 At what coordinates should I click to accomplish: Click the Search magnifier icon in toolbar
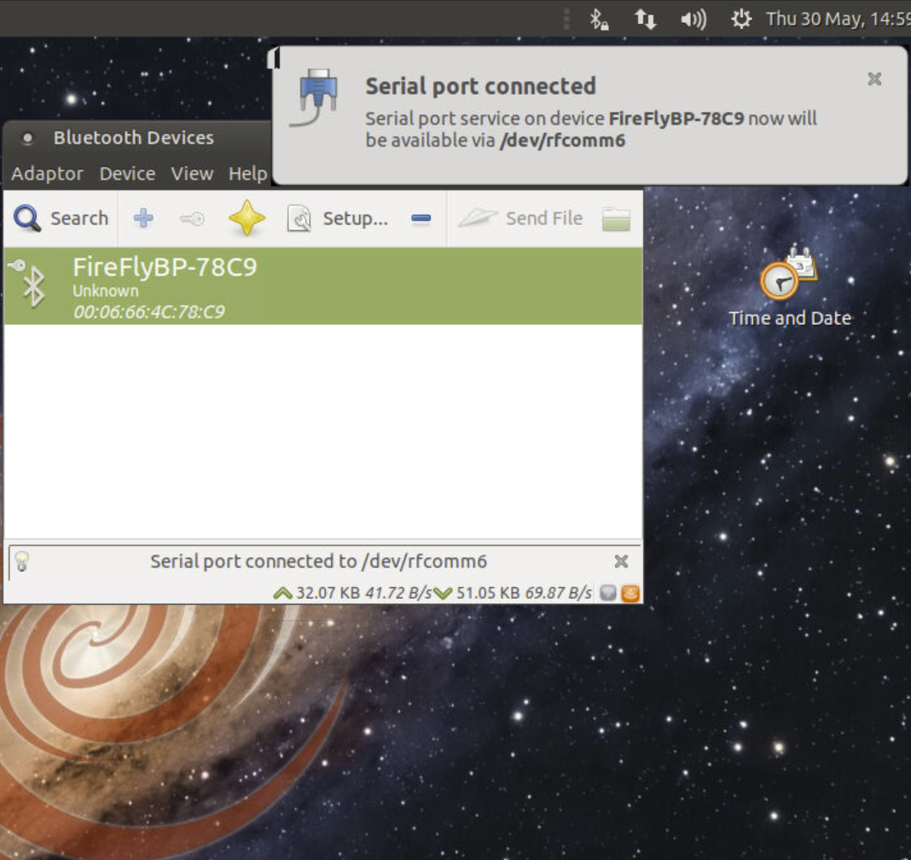(x=27, y=218)
